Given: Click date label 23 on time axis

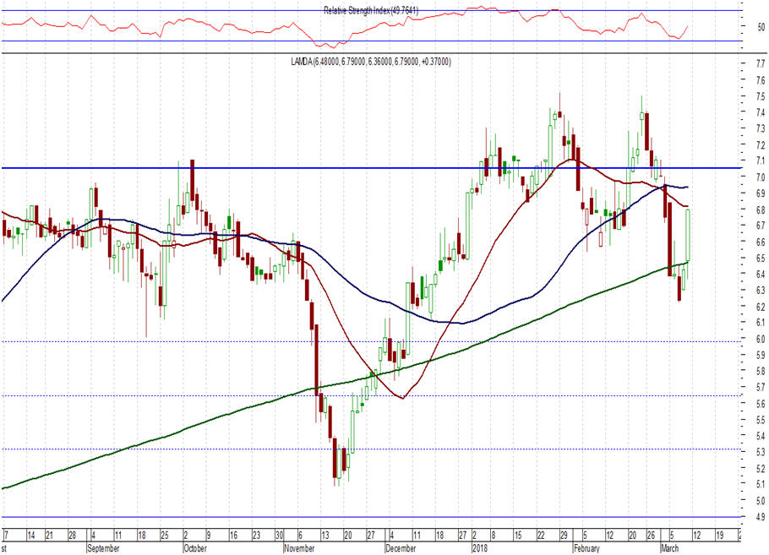Looking at the screenshot, I should point(256,536).
